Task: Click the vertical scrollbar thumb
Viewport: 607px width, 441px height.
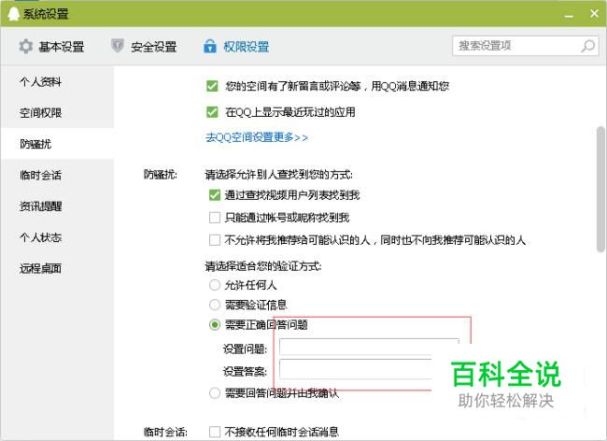Action: [x=600, y=190]
